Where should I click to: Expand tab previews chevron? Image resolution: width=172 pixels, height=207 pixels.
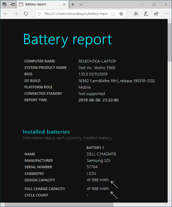click(x=81, y=4)
